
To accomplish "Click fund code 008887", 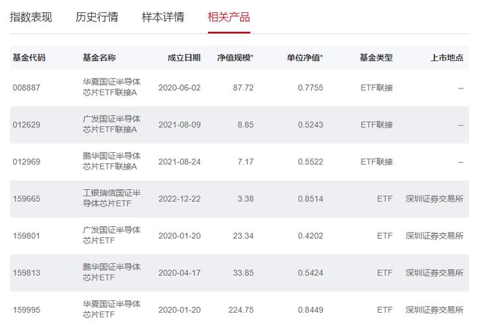I will (27, 88).
